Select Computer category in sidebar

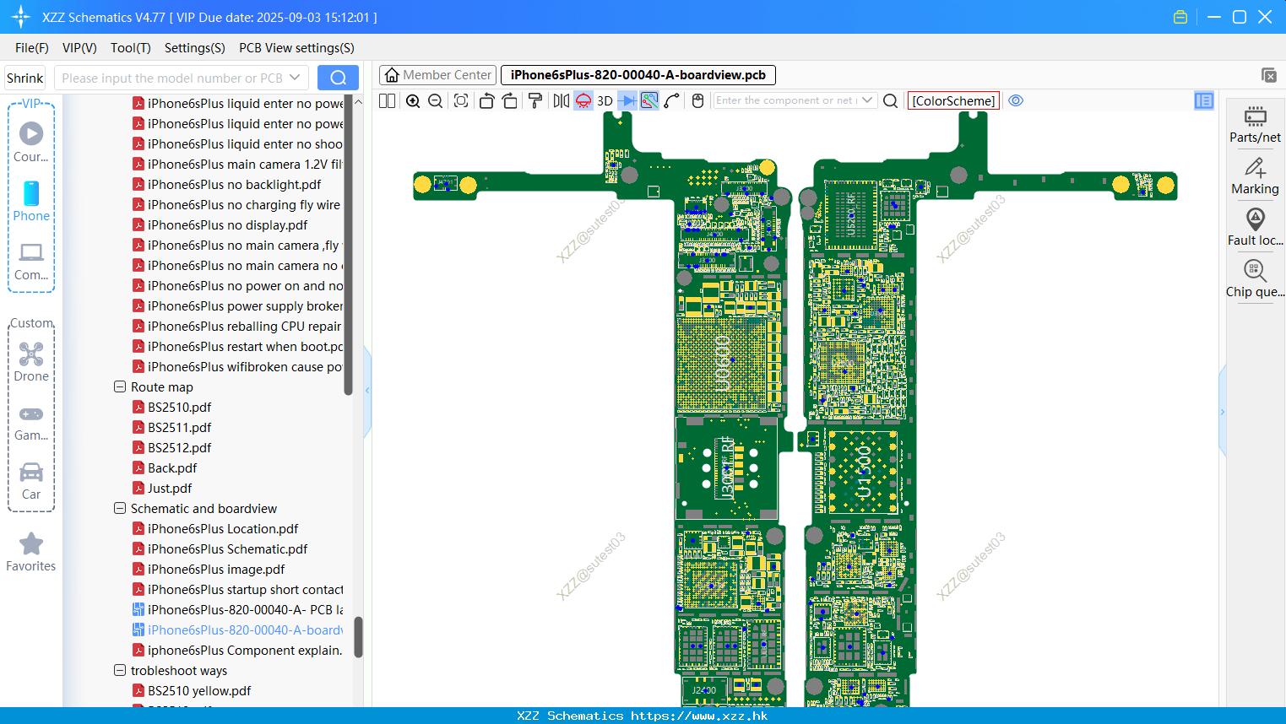(31, 262)
